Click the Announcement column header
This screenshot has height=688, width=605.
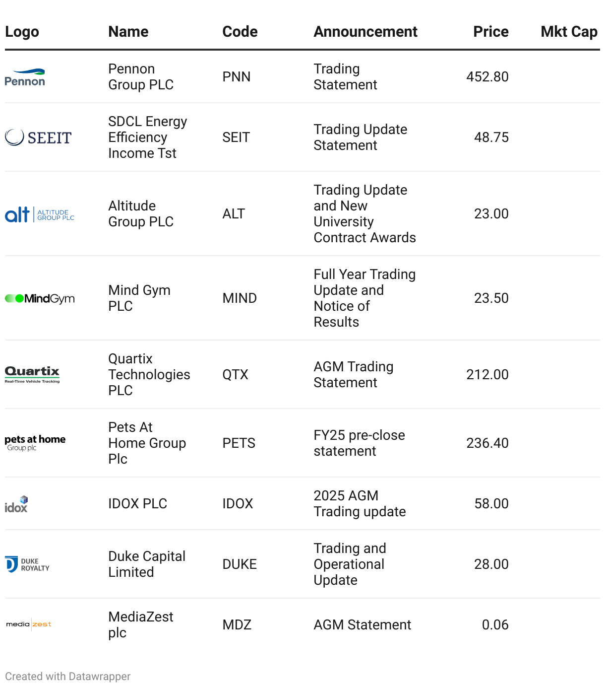click(365, 32)
